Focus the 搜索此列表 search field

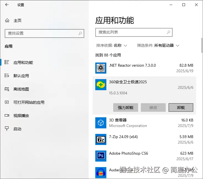click(x=134, y=32)
